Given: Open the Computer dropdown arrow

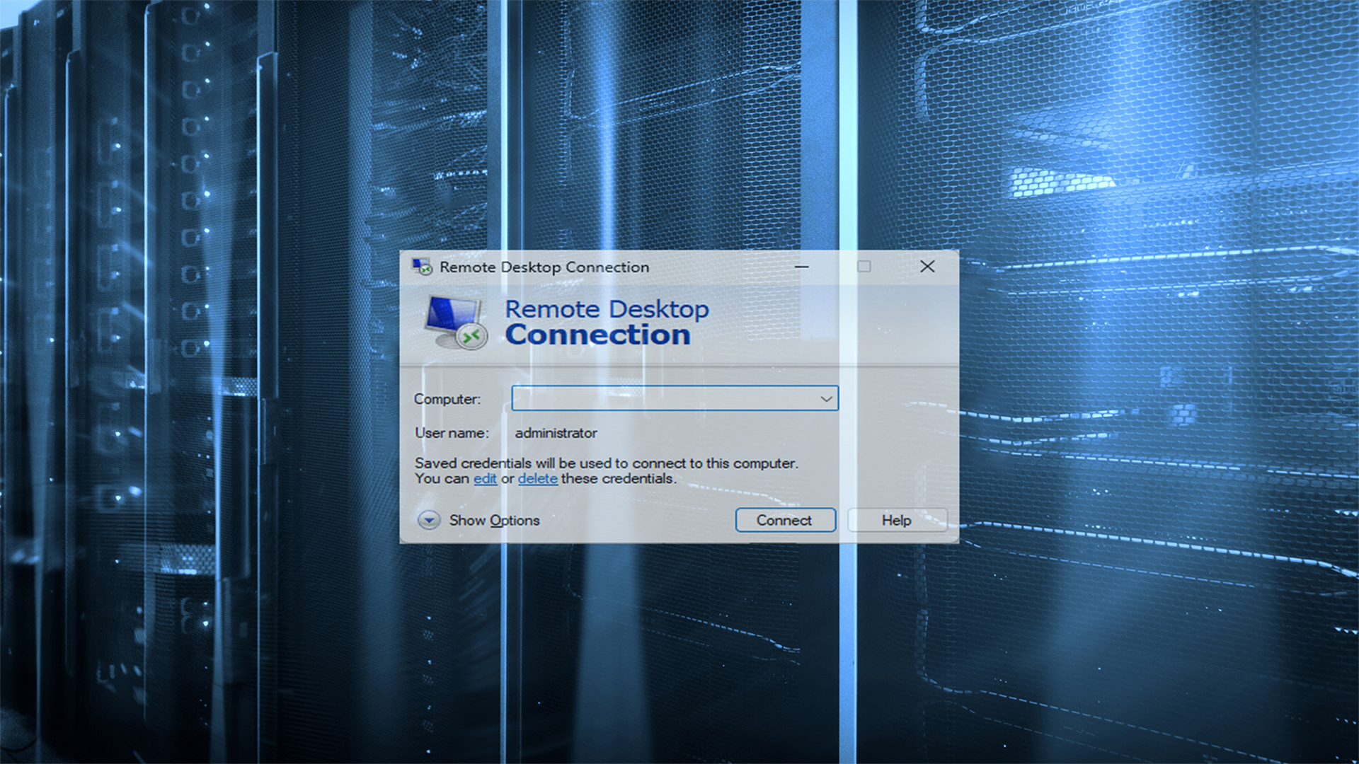Looking at the screenshot, I should tap(825, 399).
